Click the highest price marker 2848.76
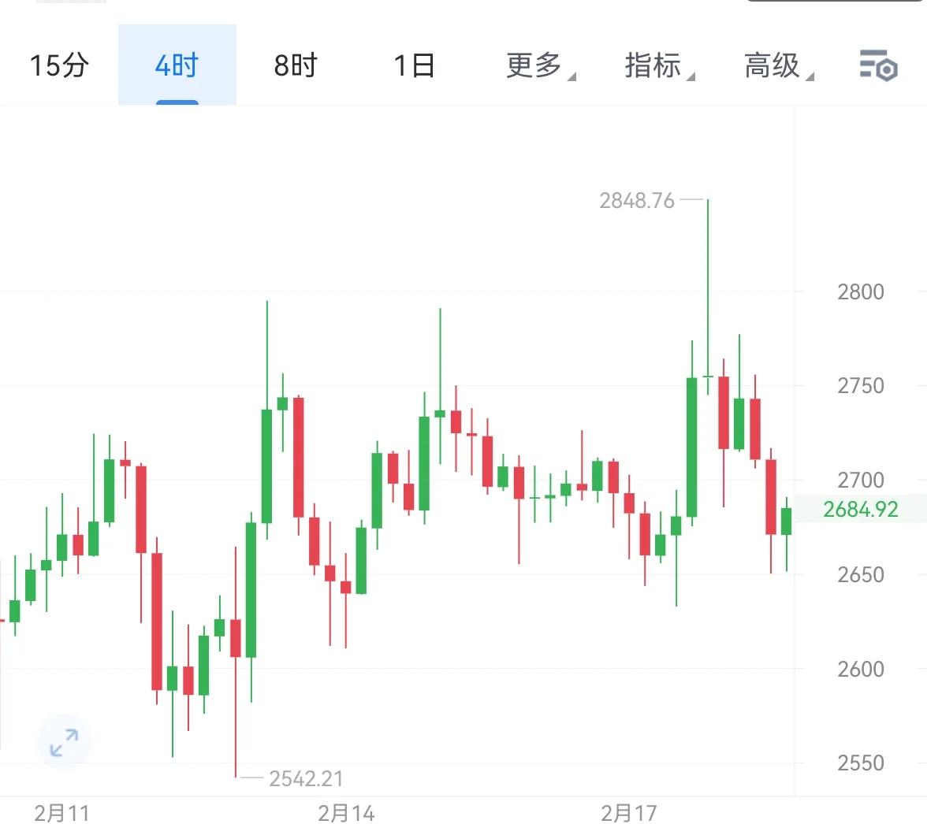The width and height of the screenshot is (927, 824). tap(638, 201)
